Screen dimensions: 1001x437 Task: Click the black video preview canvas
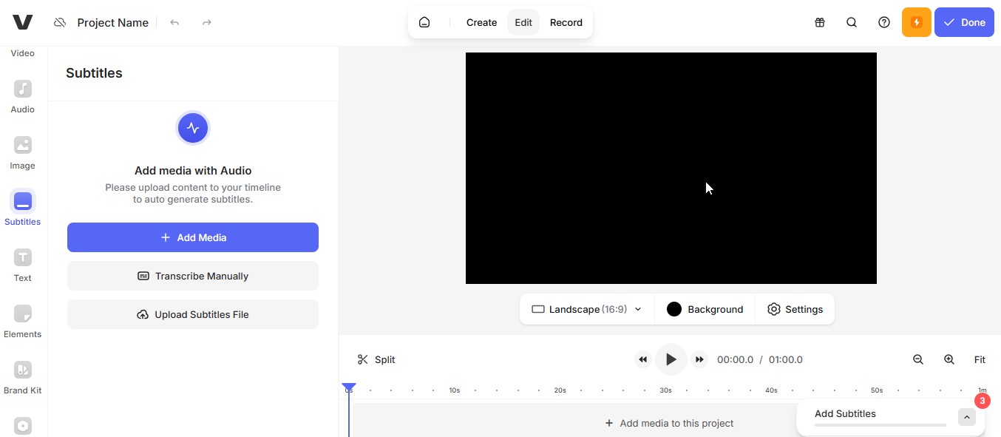(x=671, y=168)
